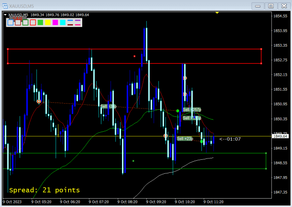The image size is (292, 207).
Task: Click the red zone center point marker
Action: point(135,56)
